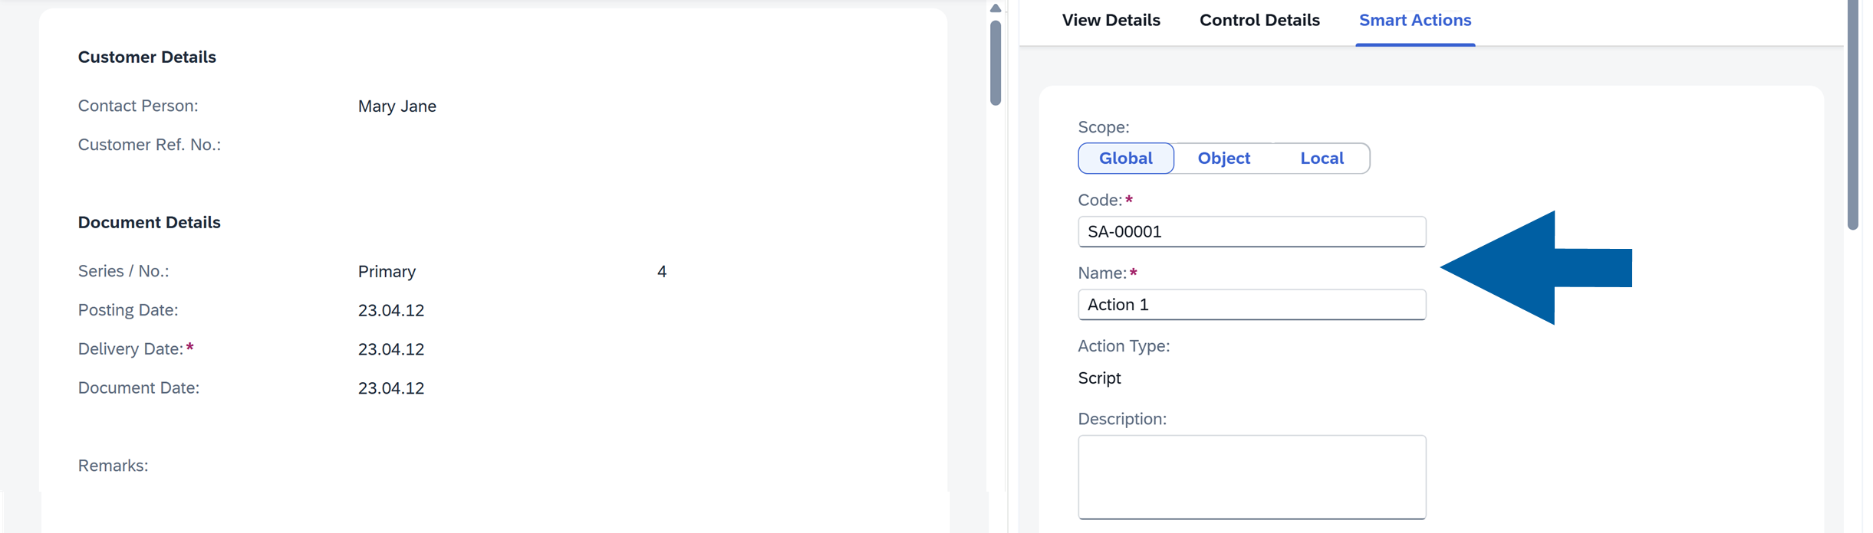Image resolution: width=1873 pixels, height=533 pixels.
Task: Click the document number 4
Action: 661,271
